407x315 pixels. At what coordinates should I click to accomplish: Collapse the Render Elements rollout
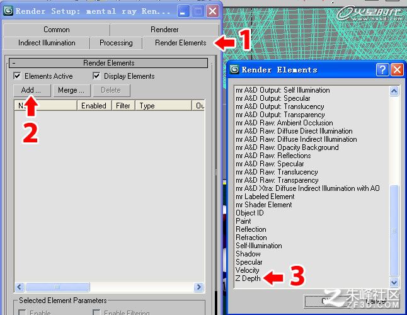point(108,63)
